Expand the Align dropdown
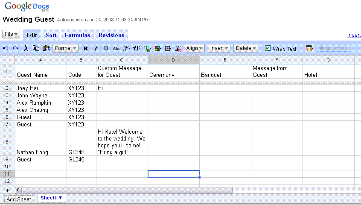Viewport: 361px width, 205px height. 195,48
